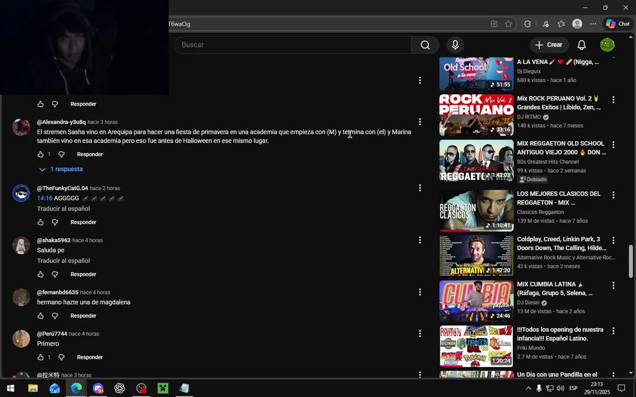Open menu for Coldplay, Creed, Linkin Park video
Screen dimensions: 636x397
point(613,240)
